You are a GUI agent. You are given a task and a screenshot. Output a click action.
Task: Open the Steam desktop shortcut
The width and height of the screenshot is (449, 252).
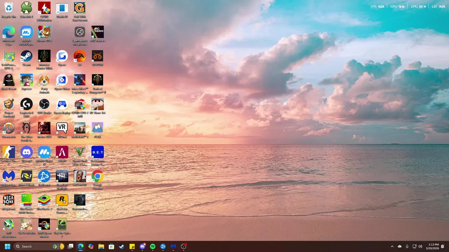coord(26,58)
